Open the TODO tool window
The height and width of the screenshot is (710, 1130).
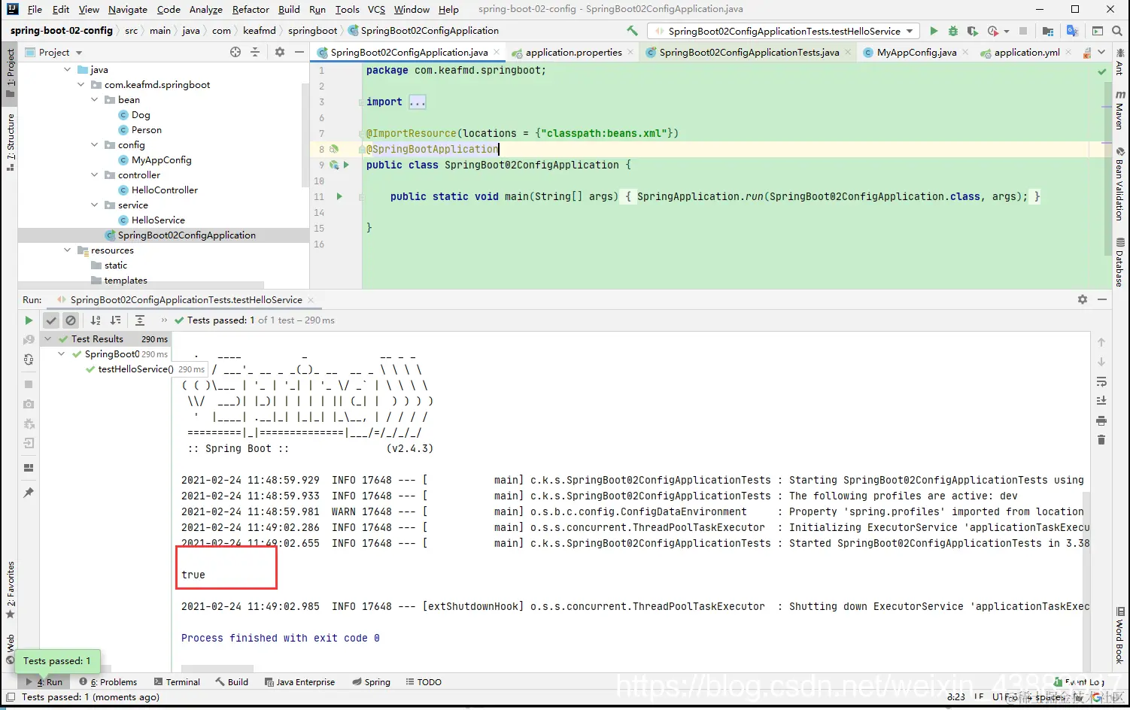coord(424,682)
